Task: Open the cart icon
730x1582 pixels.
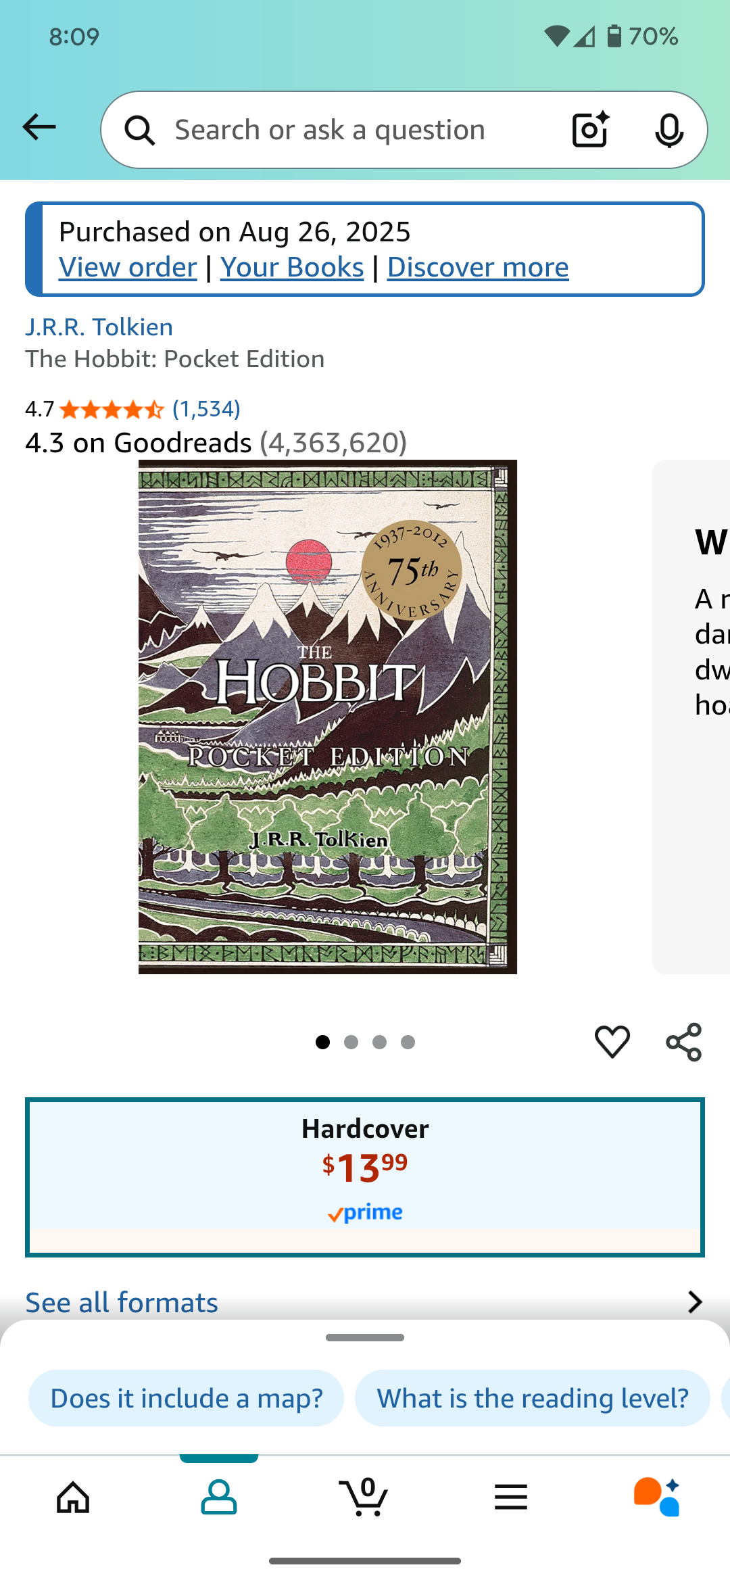Action: coord(365,1496)
